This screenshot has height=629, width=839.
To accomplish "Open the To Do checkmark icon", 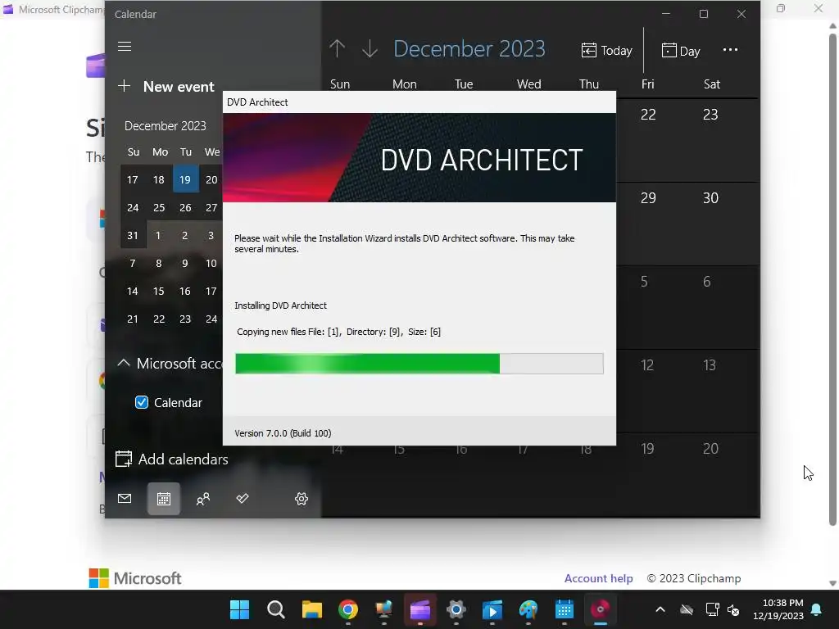I will tap(243, 499).
